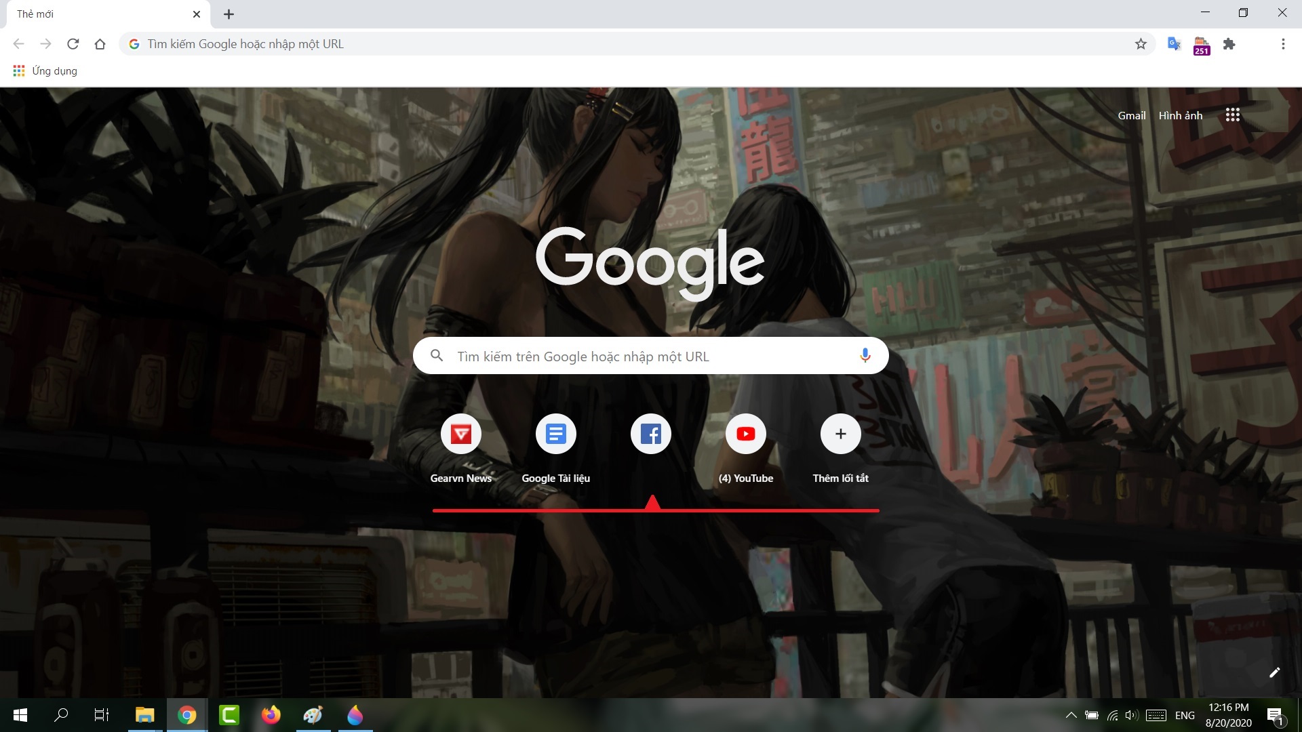Show hidden system tray icons
This screenshot has width=1302, height=732.
(1071, 715)
